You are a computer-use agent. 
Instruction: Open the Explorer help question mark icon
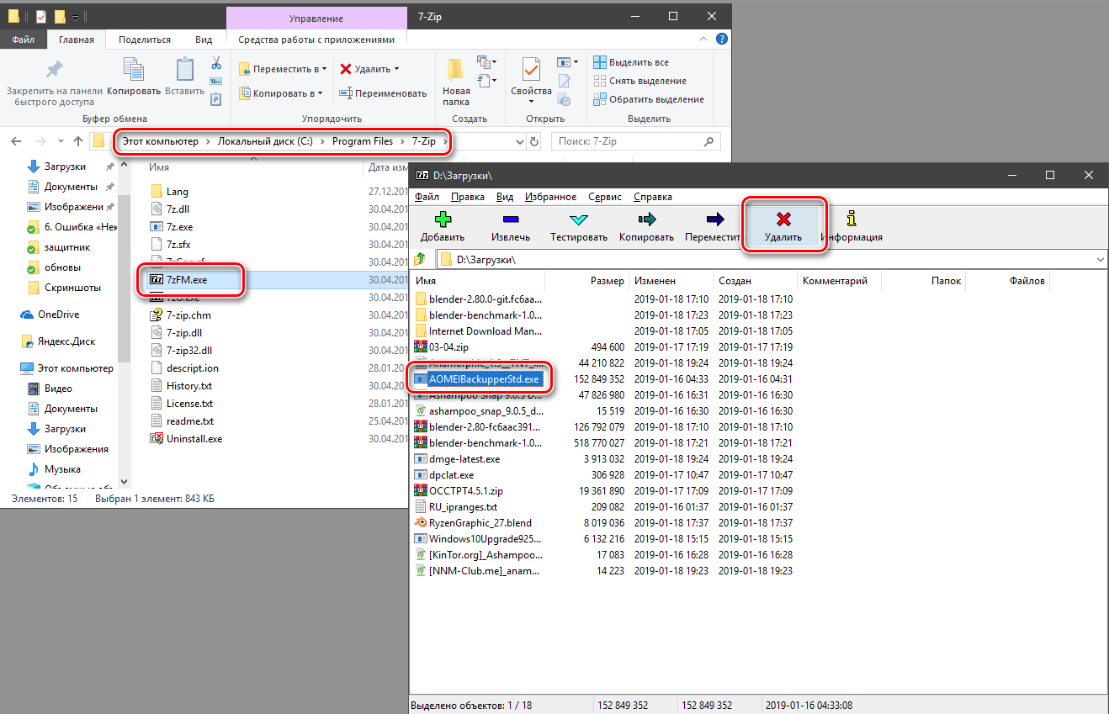pos(721,39)
